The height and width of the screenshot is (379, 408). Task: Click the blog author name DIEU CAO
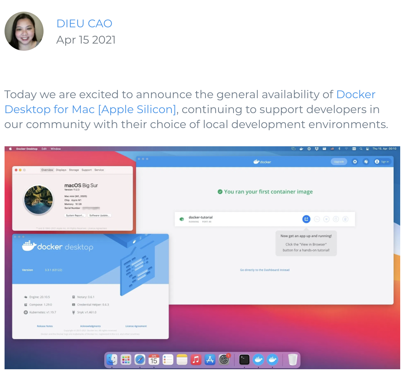[84, 23]
